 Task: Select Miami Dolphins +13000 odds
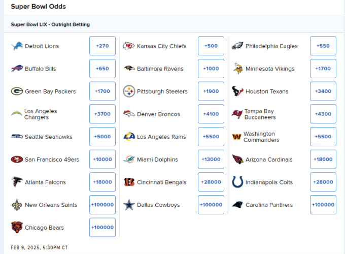tap(211, 160)
